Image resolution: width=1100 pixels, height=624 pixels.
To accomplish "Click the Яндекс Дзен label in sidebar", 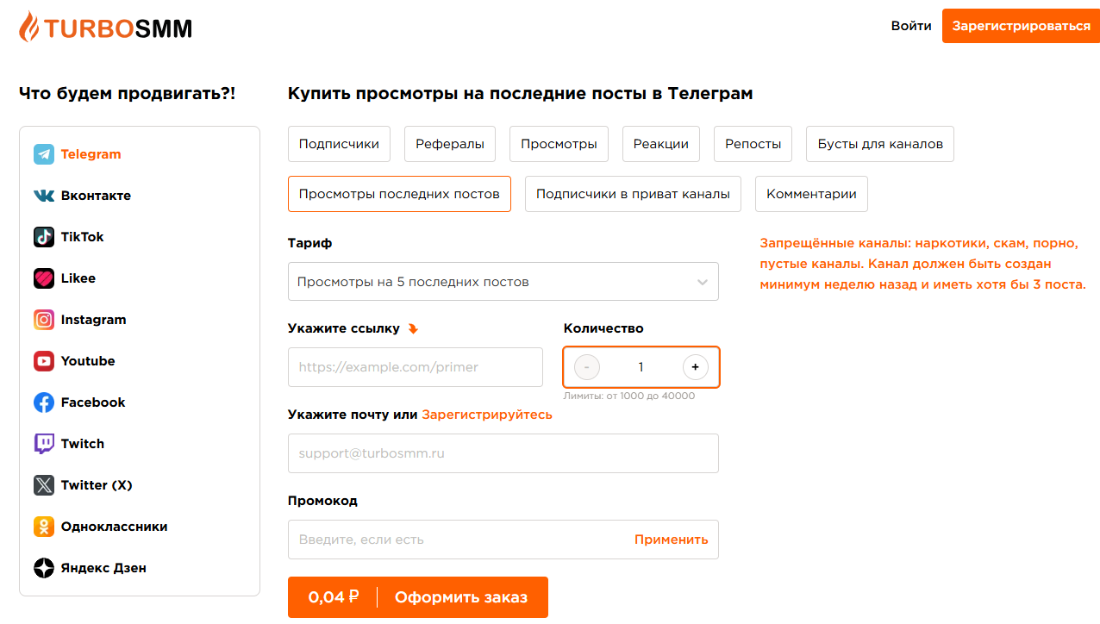I will (x=103, y=568).
